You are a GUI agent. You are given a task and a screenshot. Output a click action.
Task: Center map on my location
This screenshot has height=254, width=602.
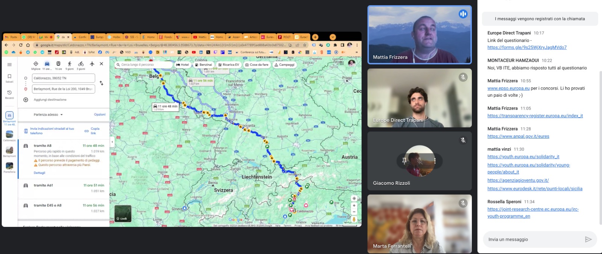click(x=354, y=198)
